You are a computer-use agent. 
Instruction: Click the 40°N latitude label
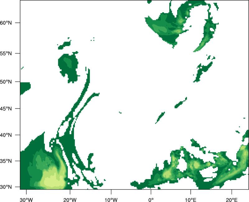coord(6,135)
